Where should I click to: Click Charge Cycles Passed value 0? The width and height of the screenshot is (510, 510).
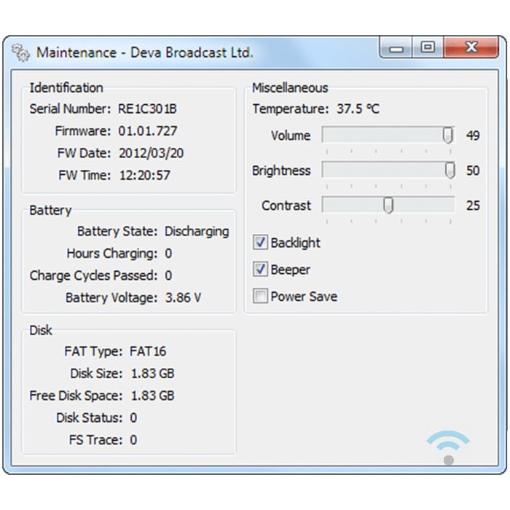168,275
